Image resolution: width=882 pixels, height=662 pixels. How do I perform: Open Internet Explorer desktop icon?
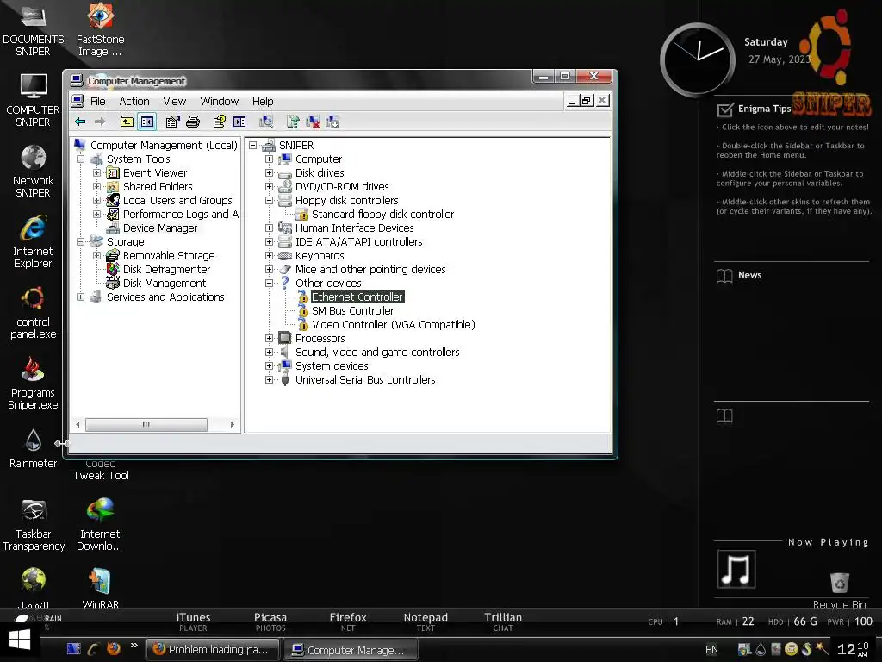point(33,242)
